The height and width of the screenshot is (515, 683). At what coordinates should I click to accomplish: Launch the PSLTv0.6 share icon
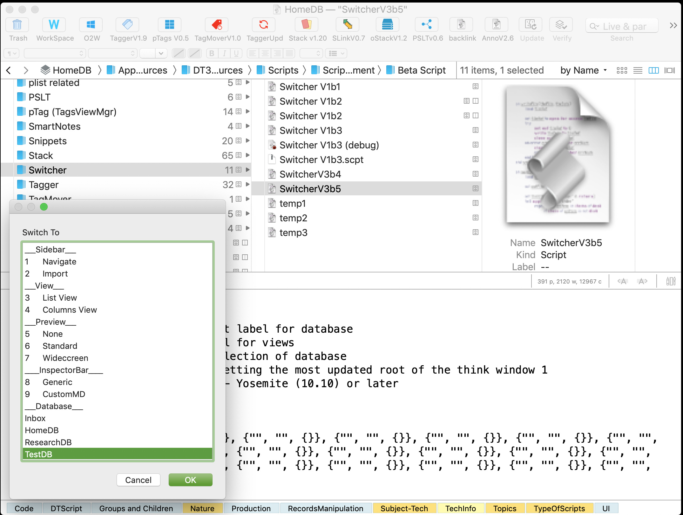[x=427, y=25]
